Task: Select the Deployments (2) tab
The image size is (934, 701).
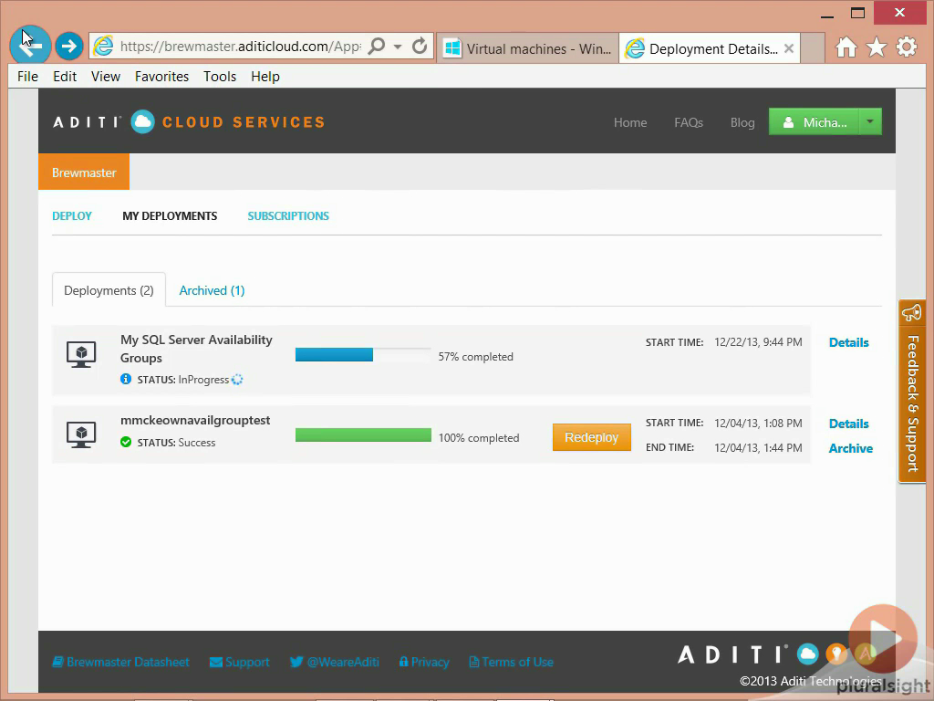Action: point(109,290)
